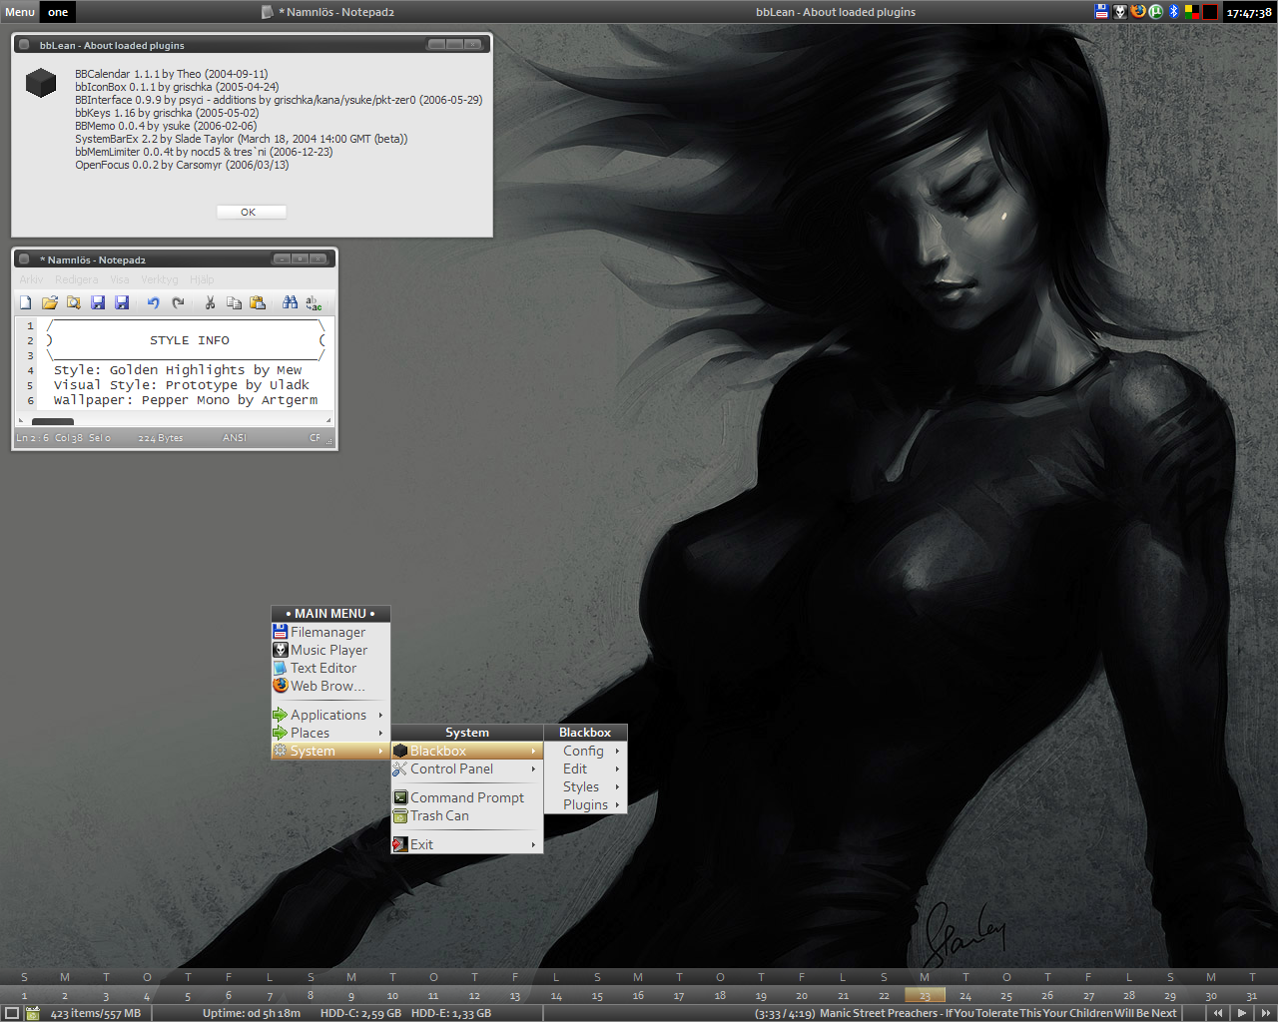Click '224 Bytes' in Notepad2 status bar
The height and width of the screenshot is (1022, 1278).
(x=161, y=438)
